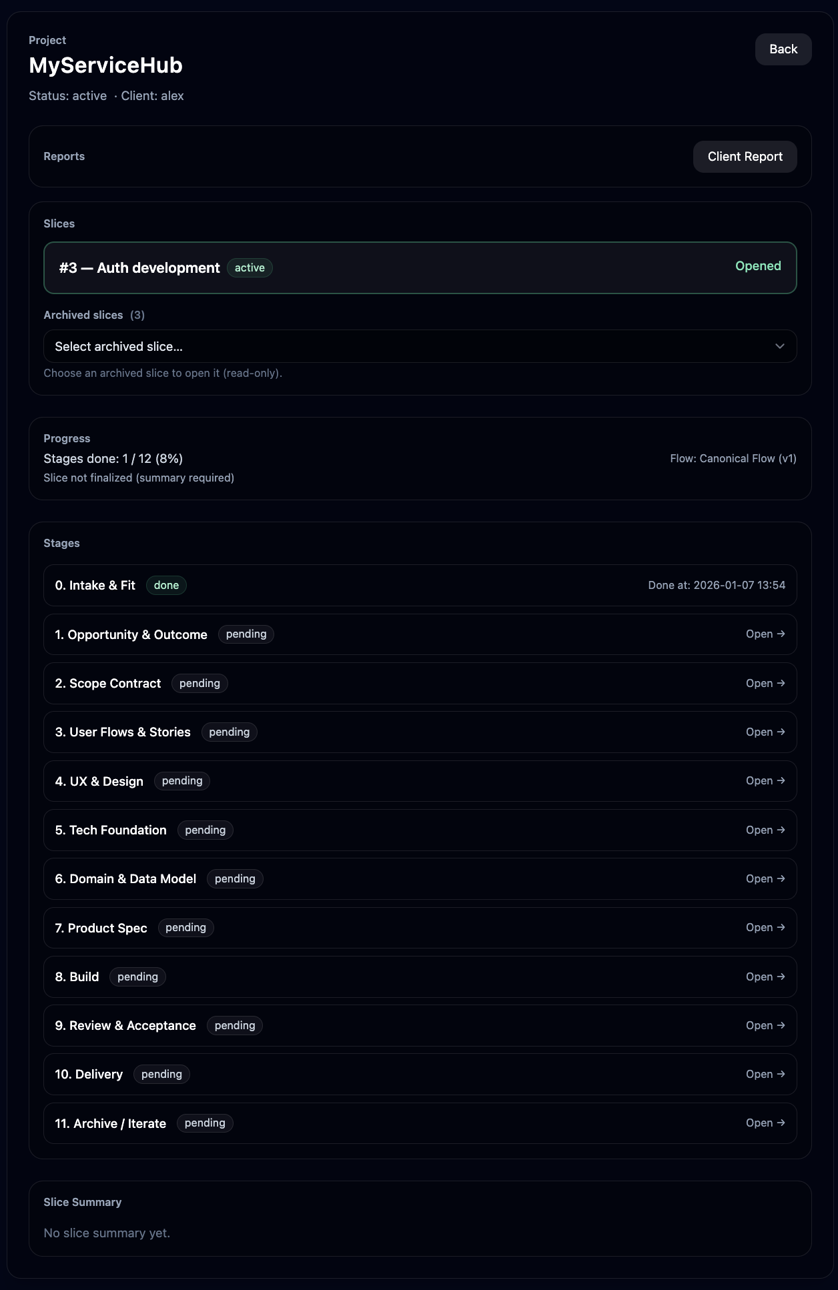Image resolution: width=838 pixels, height=1290 pixels.
Task: Click Open arrow for Product Spec
Action: pos(765,928)
